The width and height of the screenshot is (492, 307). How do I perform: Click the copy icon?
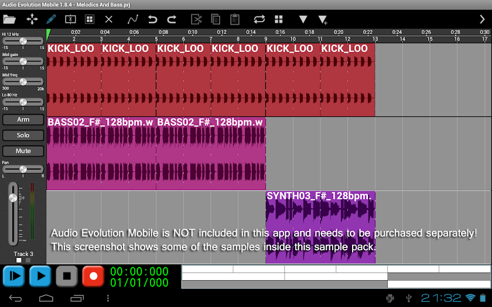(x=216, y=19)
